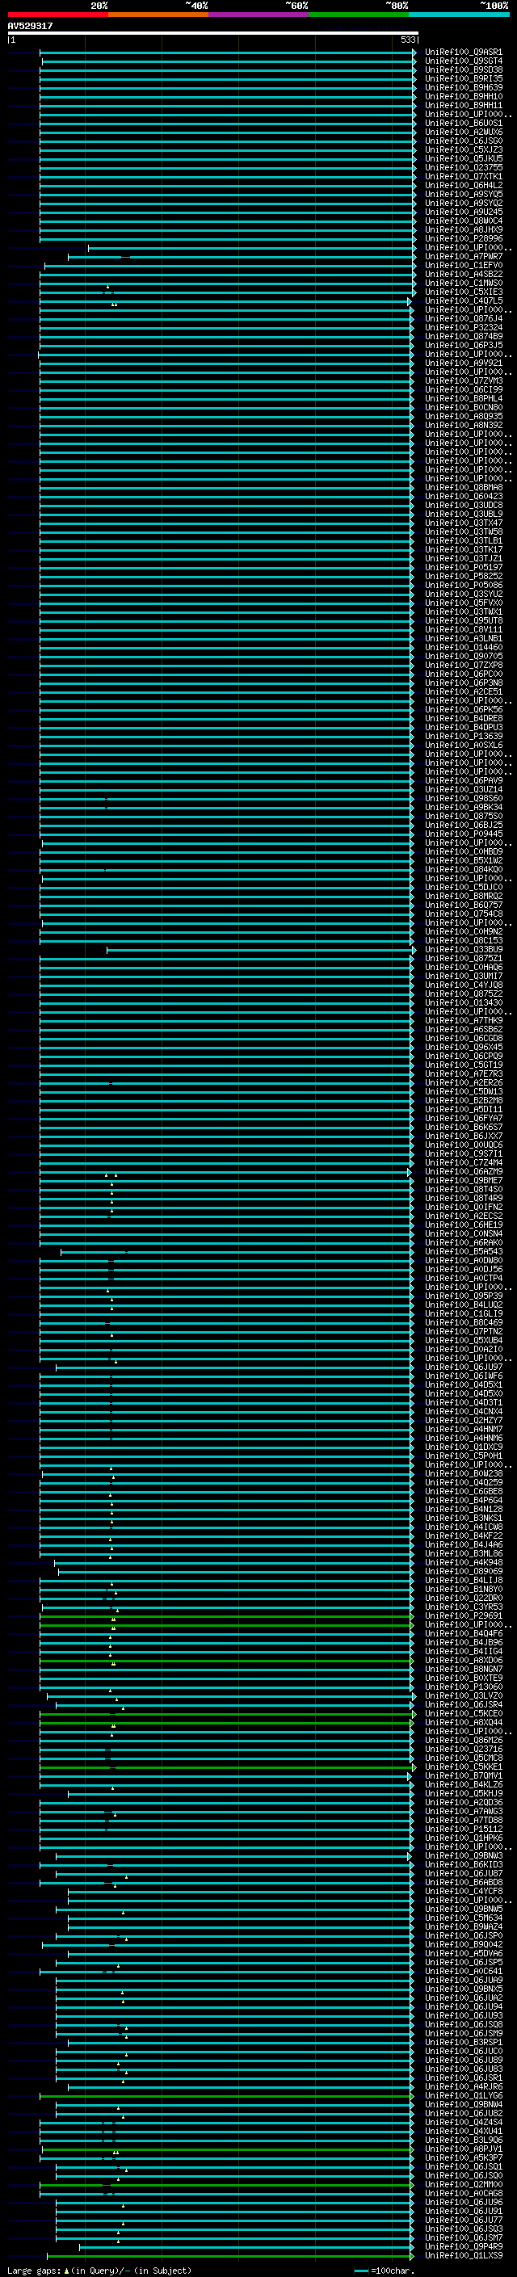Click label UniRef100_Q2HZY7
Image resolution: width=517 pixels, height=2277 pixels.
(463, 1421)
